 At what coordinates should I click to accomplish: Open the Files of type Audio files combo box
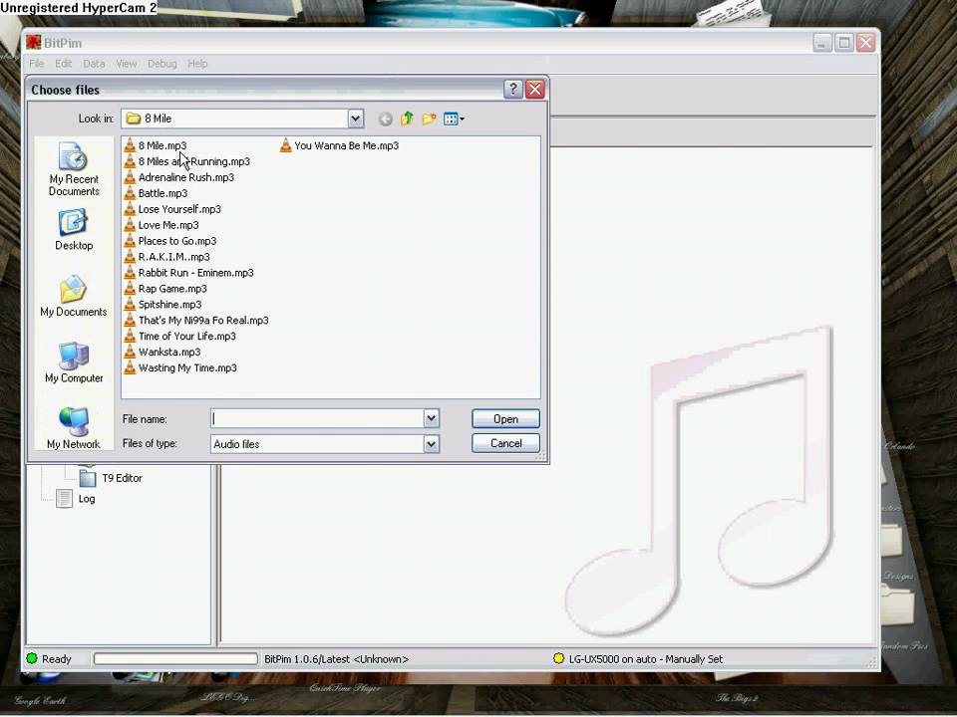[325, 444]
